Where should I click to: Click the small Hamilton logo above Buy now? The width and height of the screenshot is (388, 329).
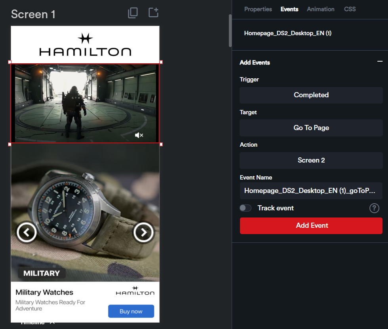click(x=135, y=291)
